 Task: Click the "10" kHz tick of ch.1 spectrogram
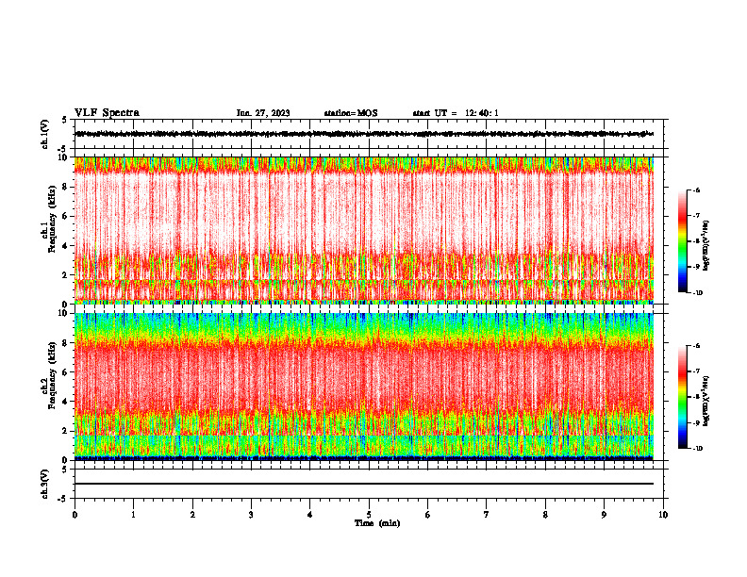point(64,157)
